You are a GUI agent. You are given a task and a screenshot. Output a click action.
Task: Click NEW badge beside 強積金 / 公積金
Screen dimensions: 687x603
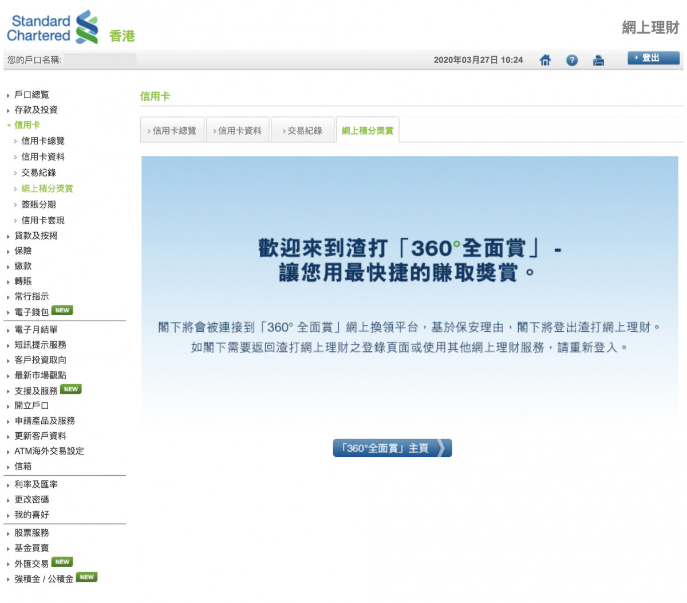click(x=87, y=577)
